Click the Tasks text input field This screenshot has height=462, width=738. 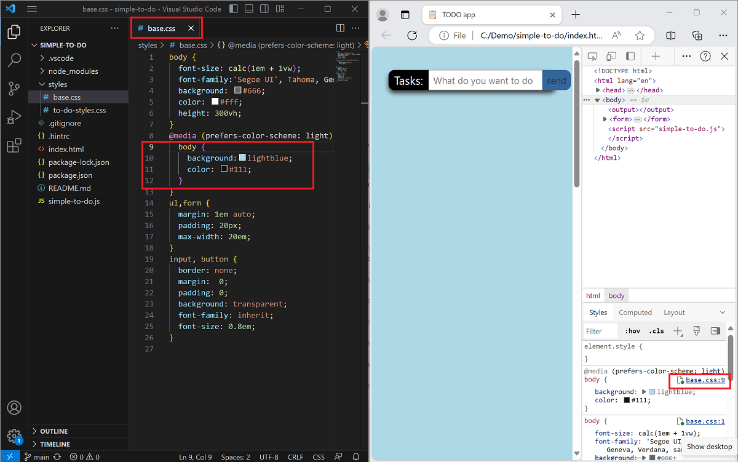[486, 80]
